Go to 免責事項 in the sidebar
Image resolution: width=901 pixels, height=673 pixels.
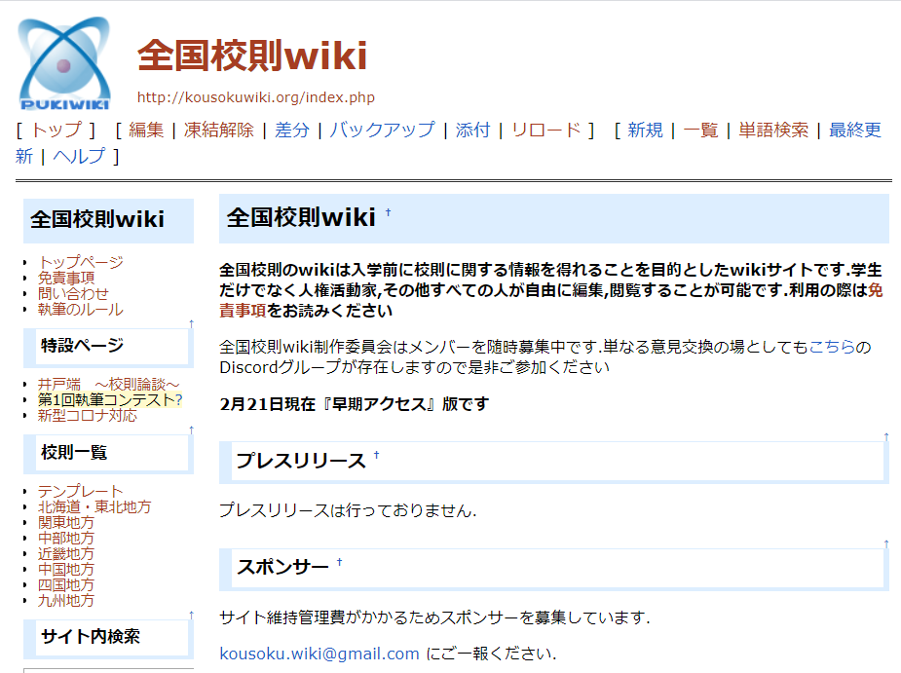[x=66, y=278]
